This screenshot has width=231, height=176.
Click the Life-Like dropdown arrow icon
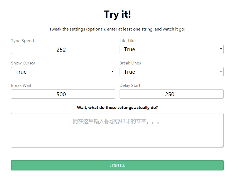221,49
